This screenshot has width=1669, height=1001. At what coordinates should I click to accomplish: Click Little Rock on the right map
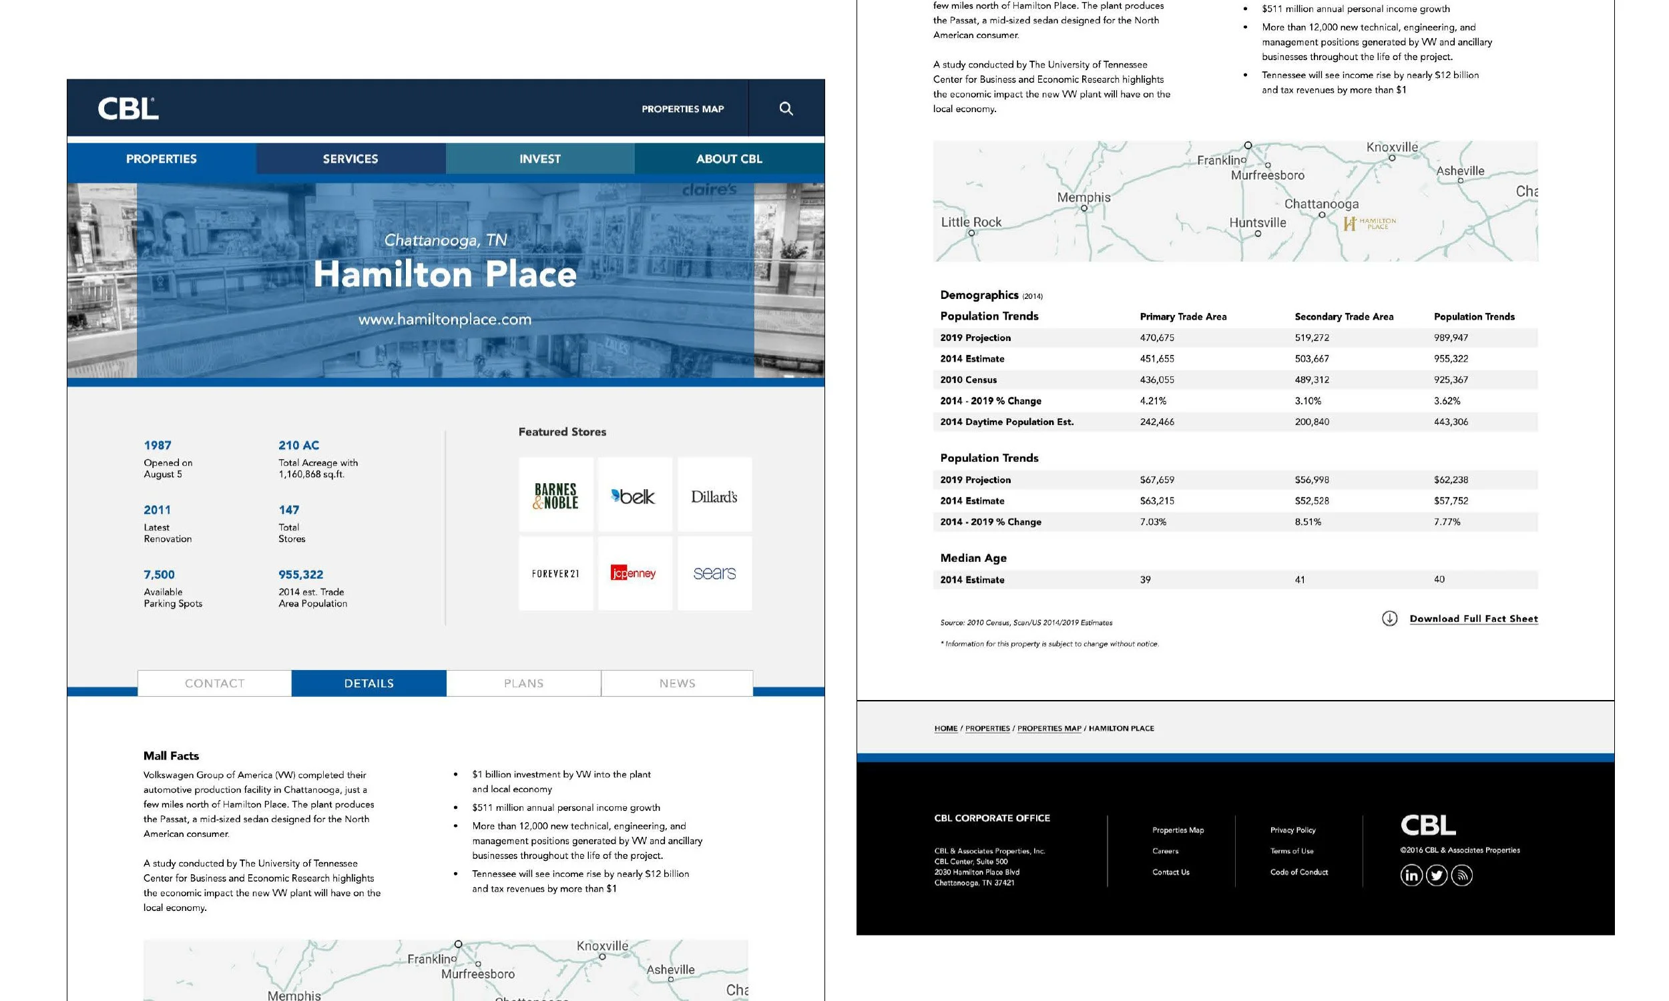coord(971,222)
